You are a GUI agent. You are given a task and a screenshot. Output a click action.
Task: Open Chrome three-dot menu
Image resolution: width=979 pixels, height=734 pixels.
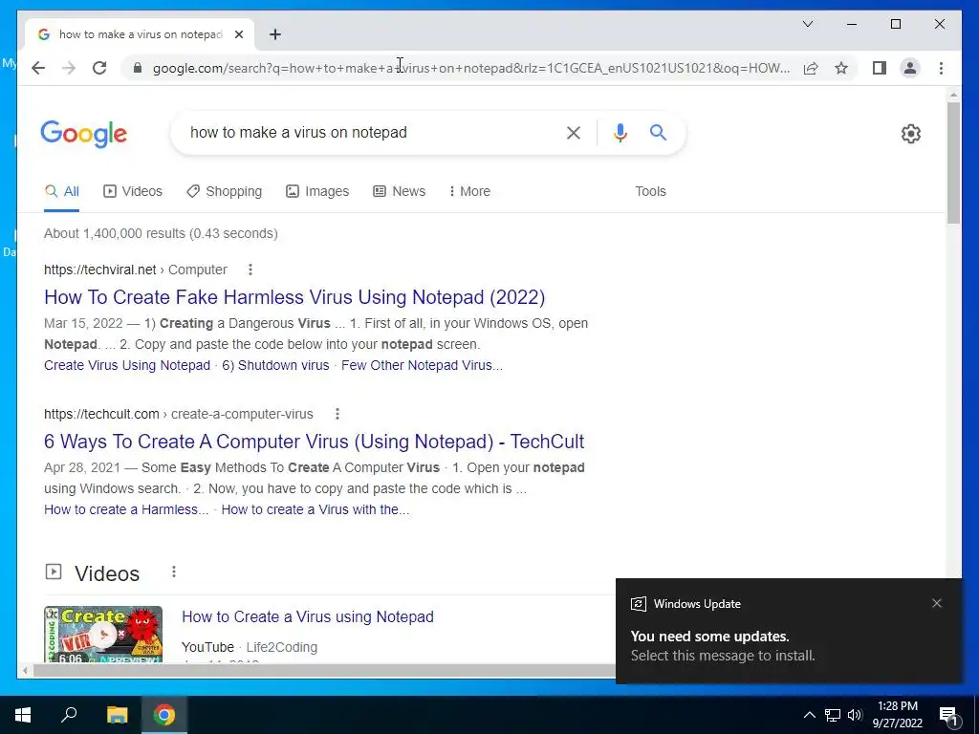(941, 68)
